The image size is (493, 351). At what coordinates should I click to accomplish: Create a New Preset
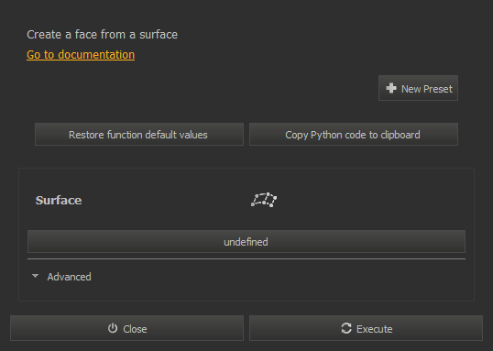[418, 88]
